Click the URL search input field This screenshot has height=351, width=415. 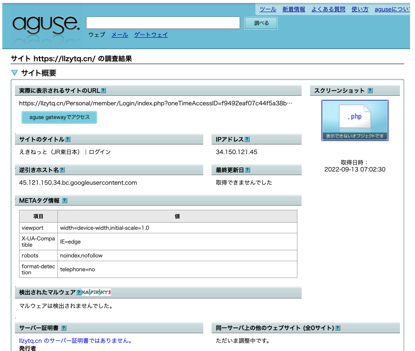[x=163, y=23]
